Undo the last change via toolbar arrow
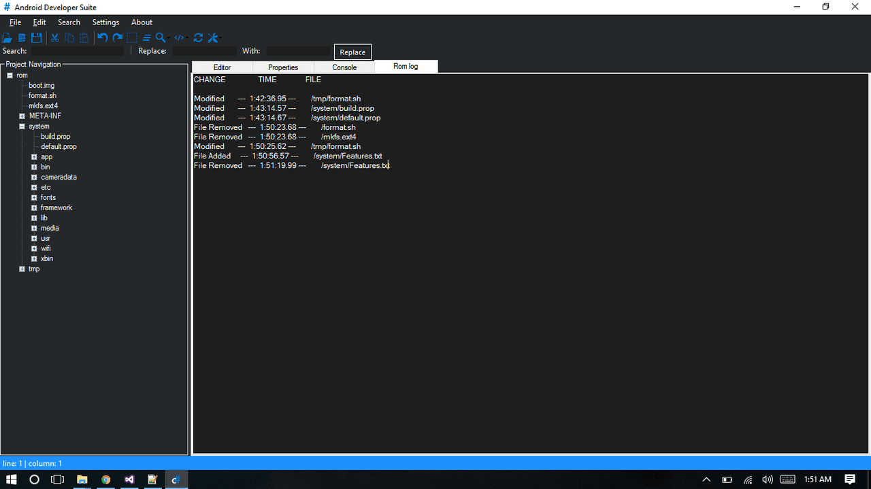This screenshot has width=871, height=489. pos(102,38)
